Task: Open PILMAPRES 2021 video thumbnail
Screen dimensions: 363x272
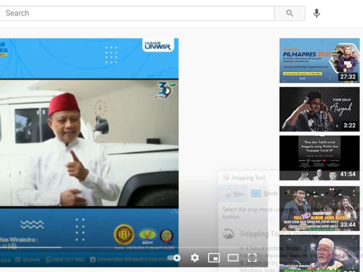Action: click(319, 61)
